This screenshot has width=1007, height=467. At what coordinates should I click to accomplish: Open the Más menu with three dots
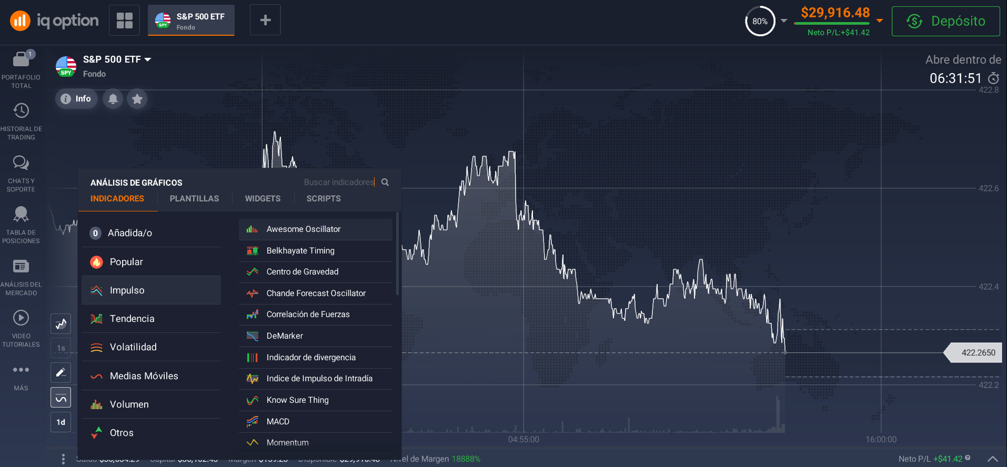21,370
